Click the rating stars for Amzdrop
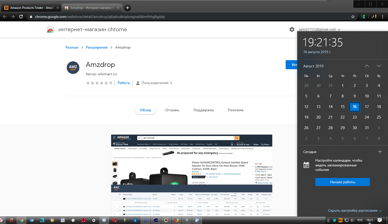 97,83
